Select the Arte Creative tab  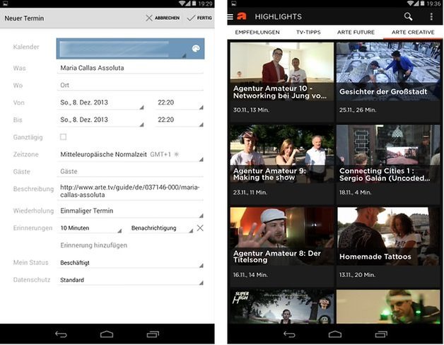(x=413, y=33)
